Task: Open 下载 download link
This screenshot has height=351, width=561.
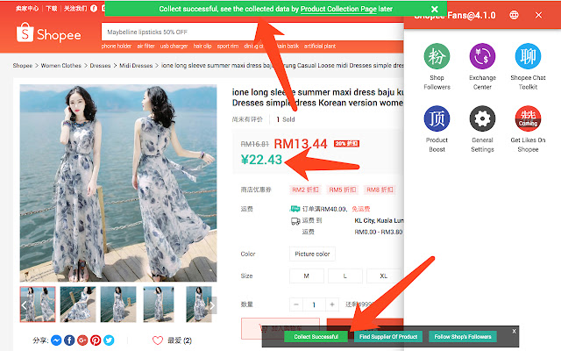Action: (52, 8)
